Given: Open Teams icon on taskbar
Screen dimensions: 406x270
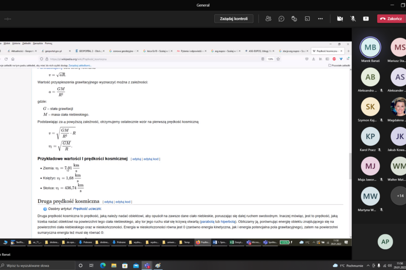Looking at the screenshot, I should pyautogui.click(x=147, y=266).
